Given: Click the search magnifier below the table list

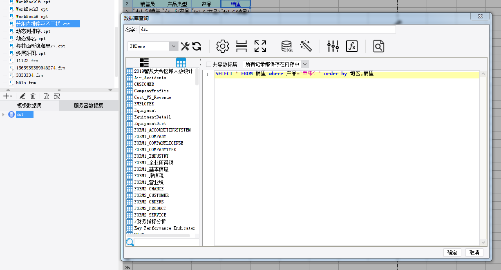Looking at the screenshot, I should [x=130, y=242].
